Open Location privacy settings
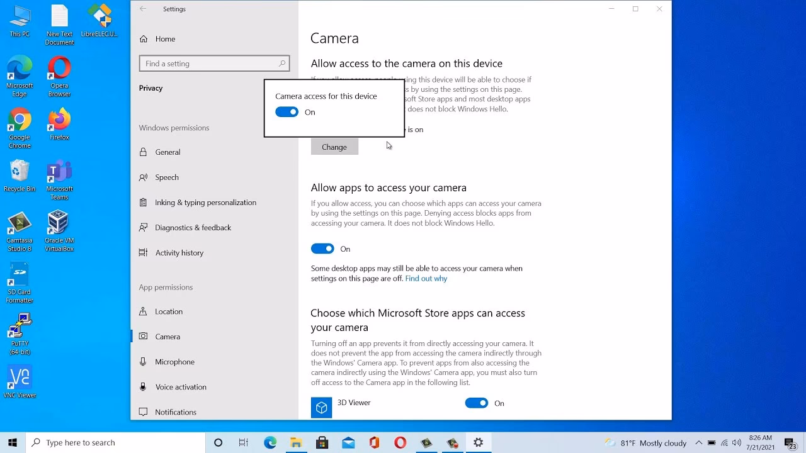 [x=169, y=311]
